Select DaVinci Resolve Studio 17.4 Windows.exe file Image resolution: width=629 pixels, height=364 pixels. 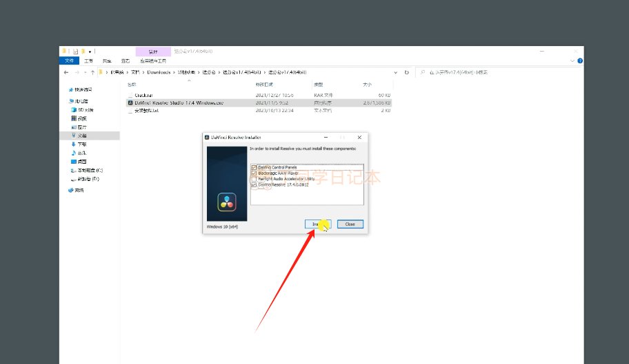179,103
